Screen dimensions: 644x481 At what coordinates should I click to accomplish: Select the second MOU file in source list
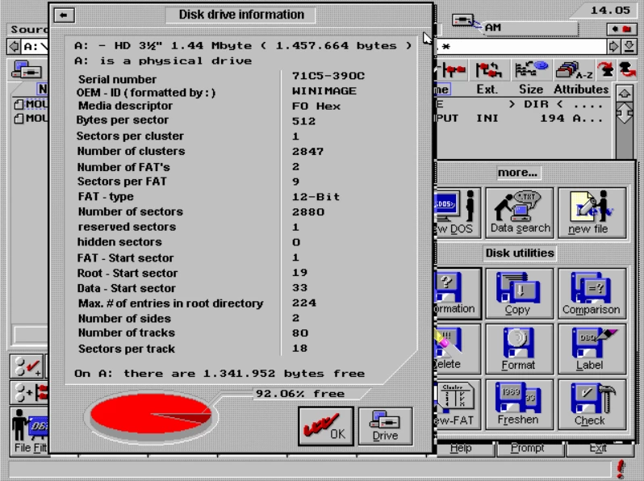point(31,119)
